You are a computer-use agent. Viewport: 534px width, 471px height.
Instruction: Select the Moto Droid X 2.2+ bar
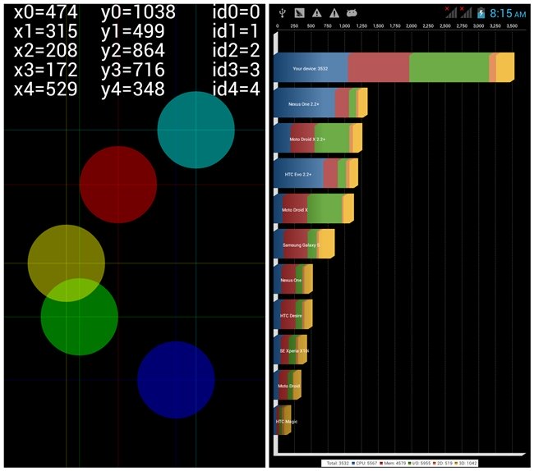pos(317,139)
